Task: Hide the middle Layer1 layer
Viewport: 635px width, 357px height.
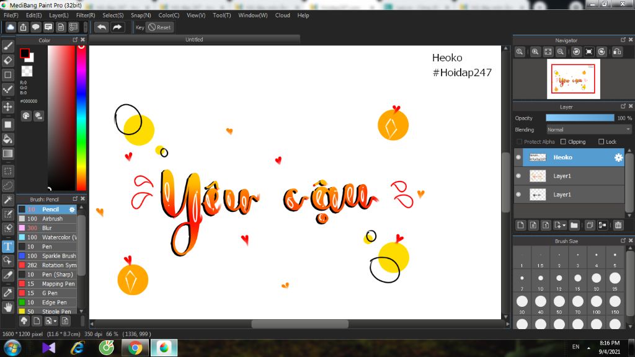Action: click(518, 176)
